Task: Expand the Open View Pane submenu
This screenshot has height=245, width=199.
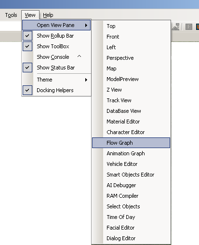Action: (x=56, y=25)
